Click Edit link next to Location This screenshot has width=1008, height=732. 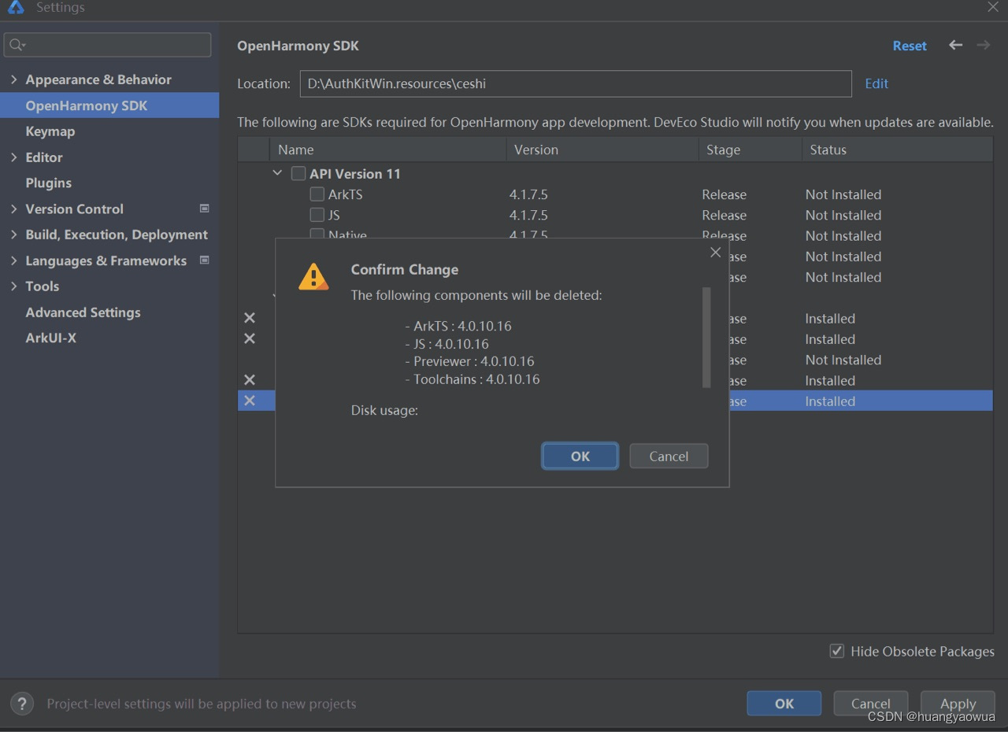click(x=876, y=83)
